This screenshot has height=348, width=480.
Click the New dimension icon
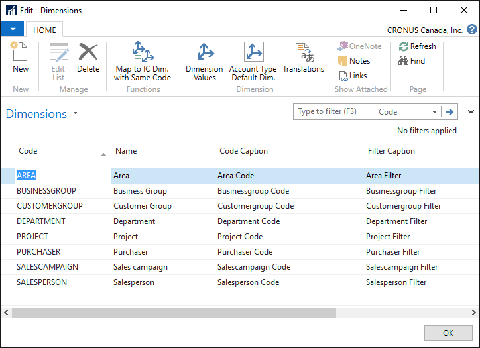click(x=20, y=53)
